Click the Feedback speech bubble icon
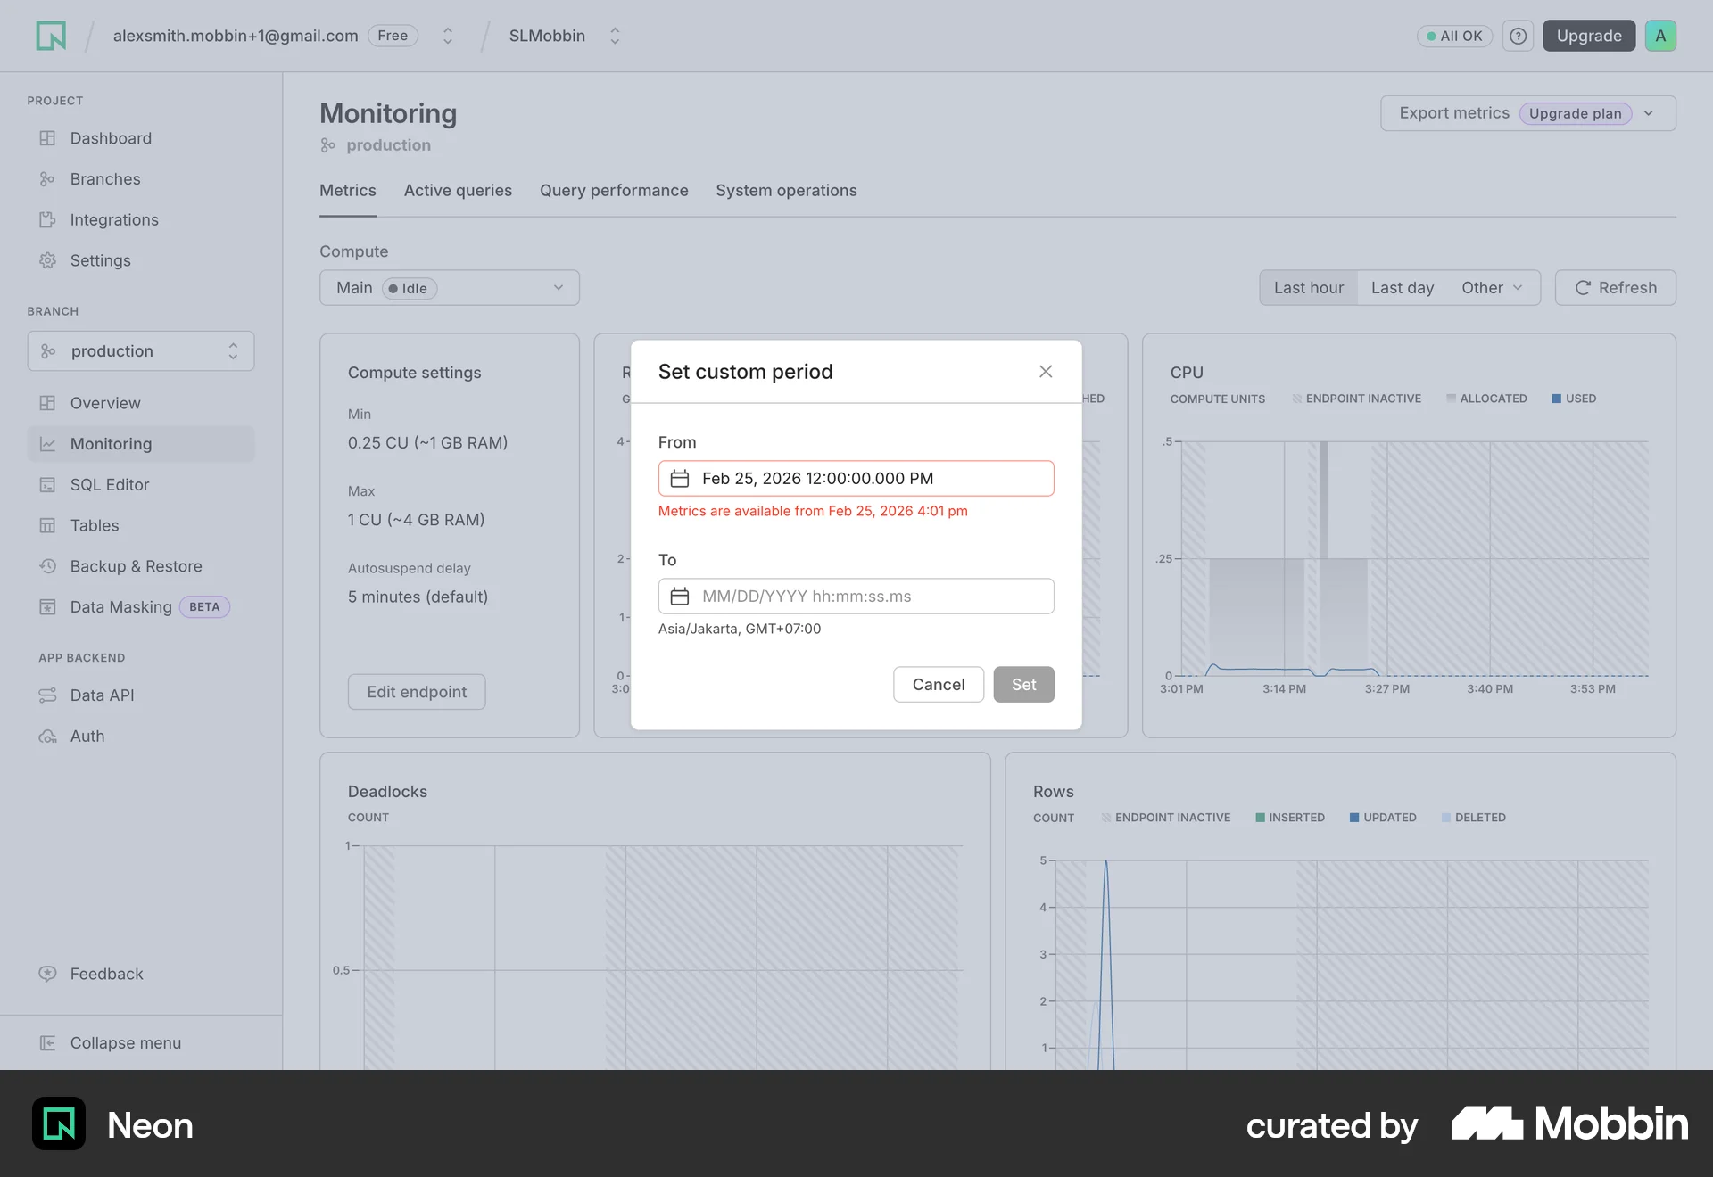 pyautogui.click(x=47, y=974)
